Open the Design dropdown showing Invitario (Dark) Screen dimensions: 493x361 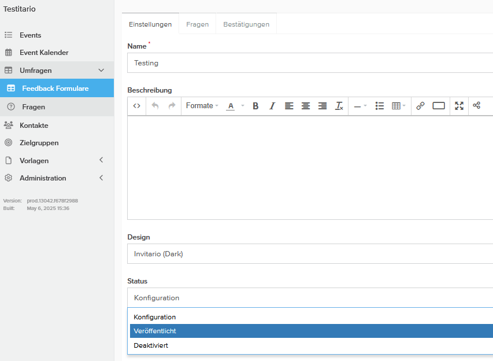(310, 253)
